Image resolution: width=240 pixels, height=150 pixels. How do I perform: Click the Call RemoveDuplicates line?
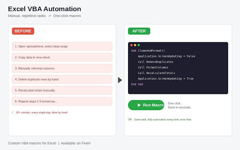(156, 62)
